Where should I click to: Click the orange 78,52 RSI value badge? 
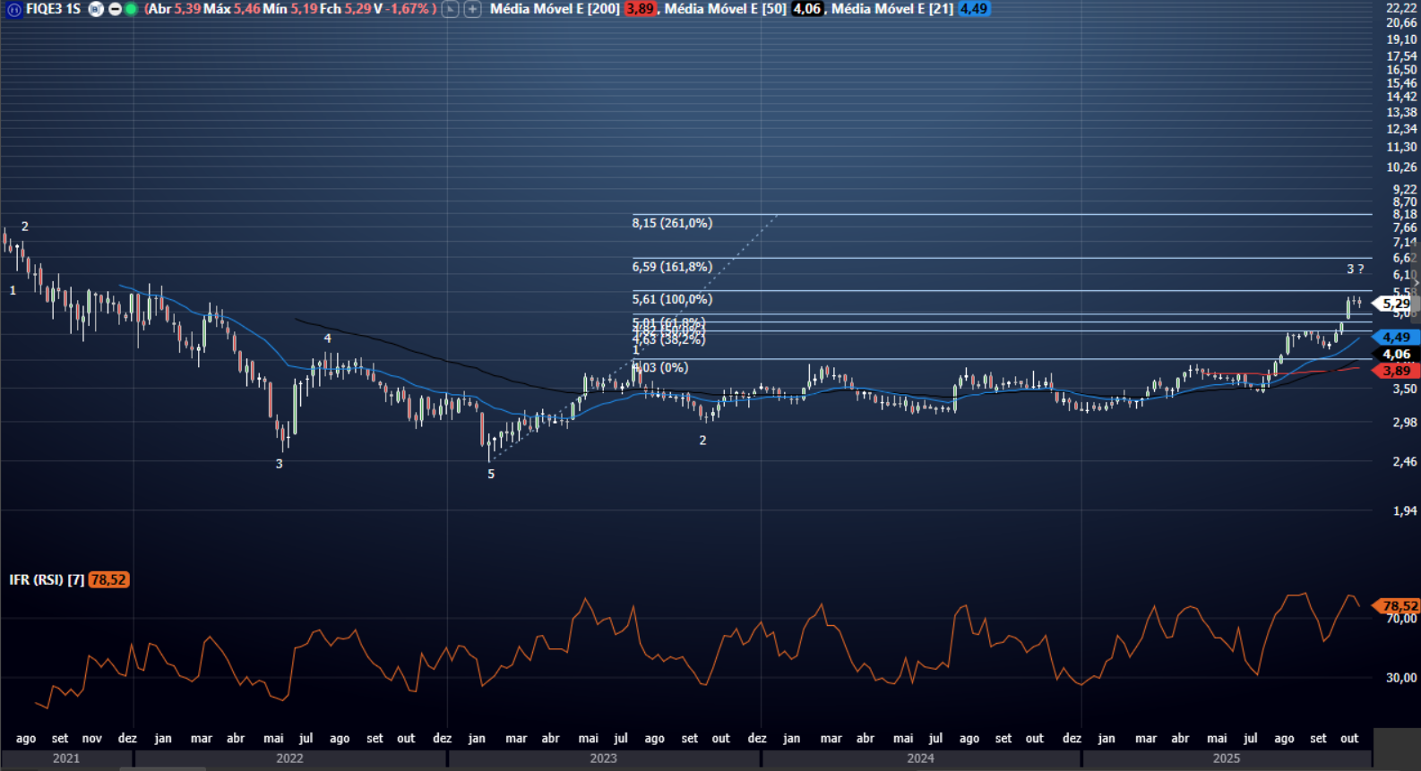point(108,579)
